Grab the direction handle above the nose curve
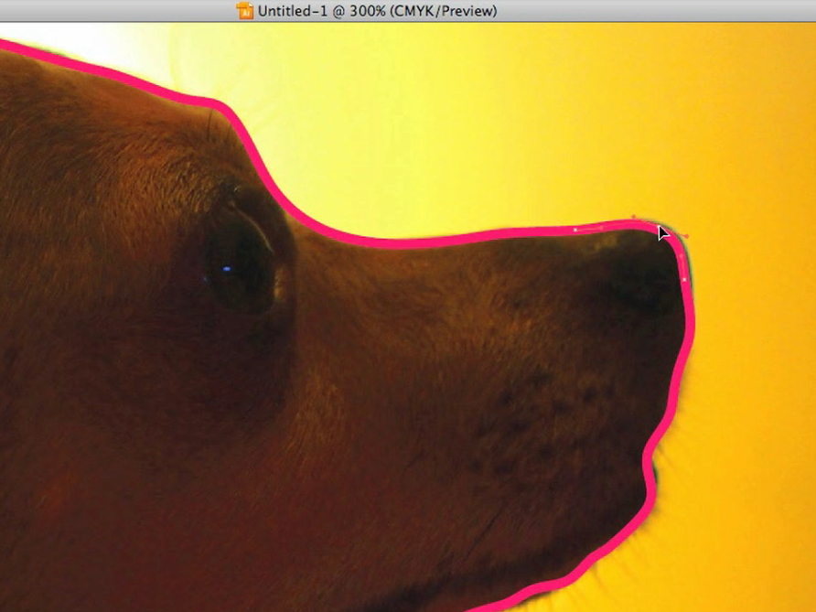The height and width of the screenshot is (612, 816). 633,217
